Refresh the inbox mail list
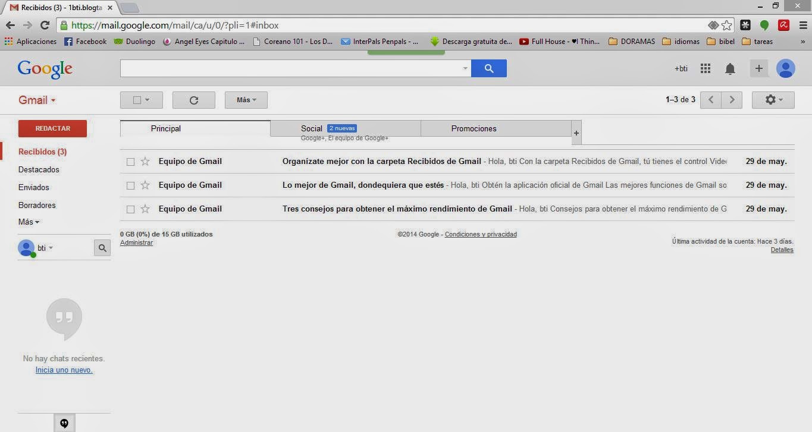Screen dimensions: 812x432 coord(194,100)
